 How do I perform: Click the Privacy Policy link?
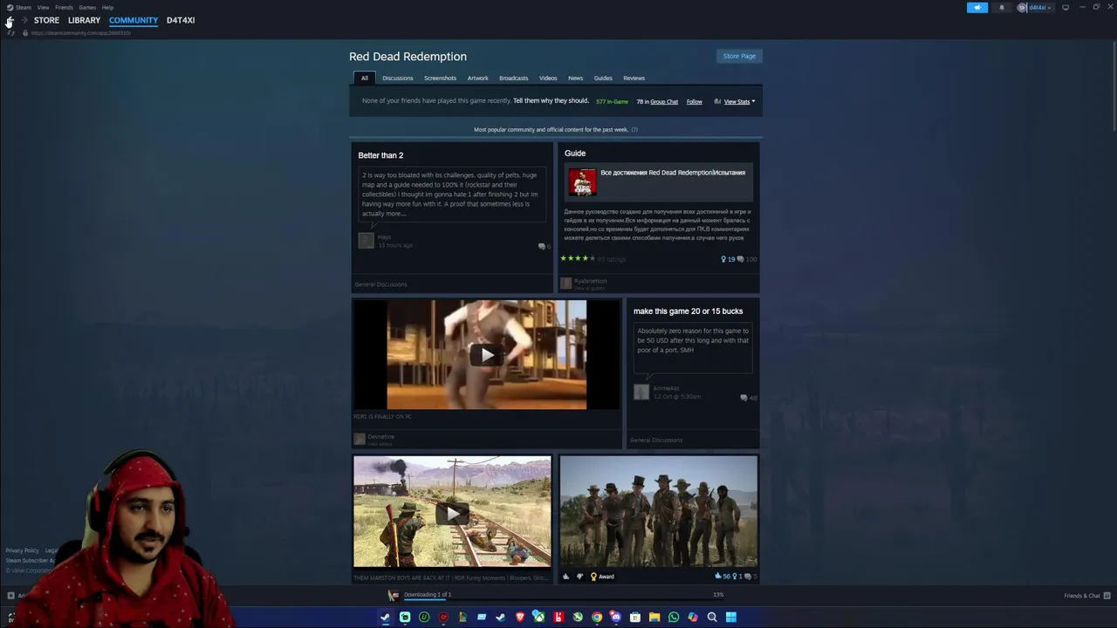pos(23,550)
